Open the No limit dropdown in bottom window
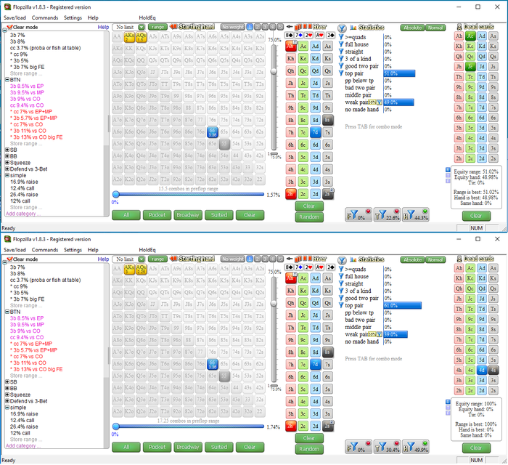 pyautogui.click(x=142, y=259)
